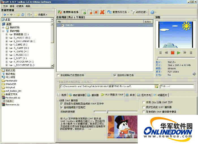Click the green-check task toolbar icon
The image size is (198, 144).
click(83, 12)
